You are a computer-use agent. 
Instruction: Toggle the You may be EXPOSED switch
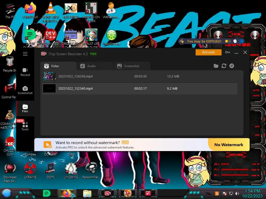pyautogui.click(x=228, y=41)
